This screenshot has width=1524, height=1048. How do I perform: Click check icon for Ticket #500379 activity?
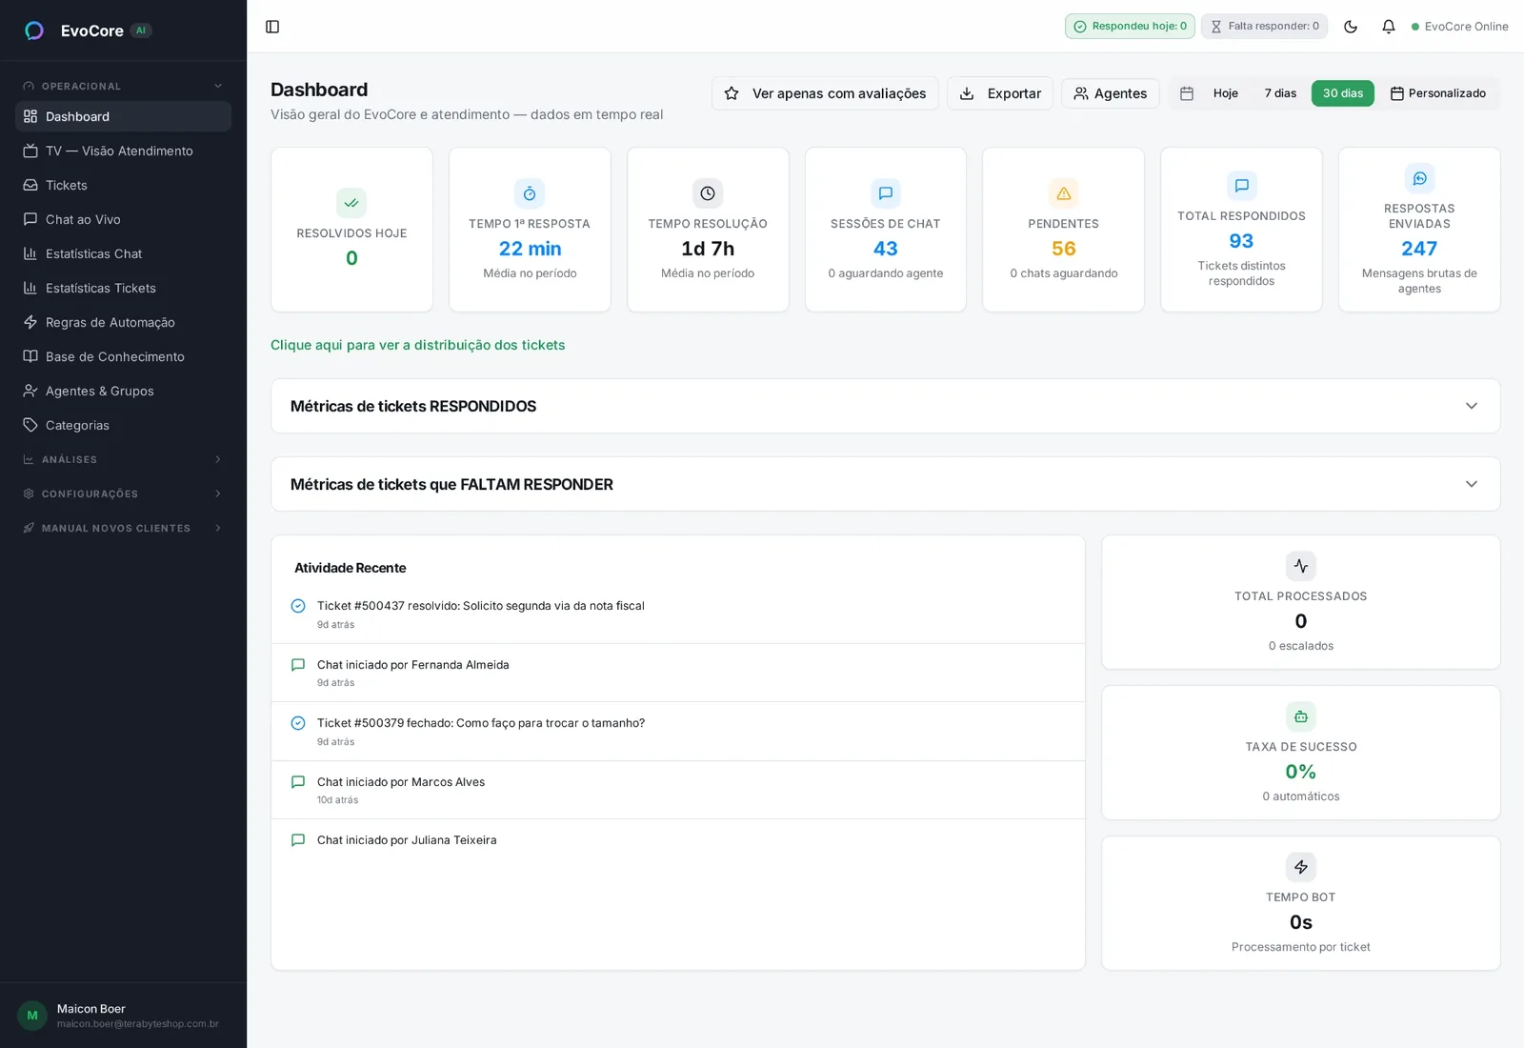(x=298, y=723)
